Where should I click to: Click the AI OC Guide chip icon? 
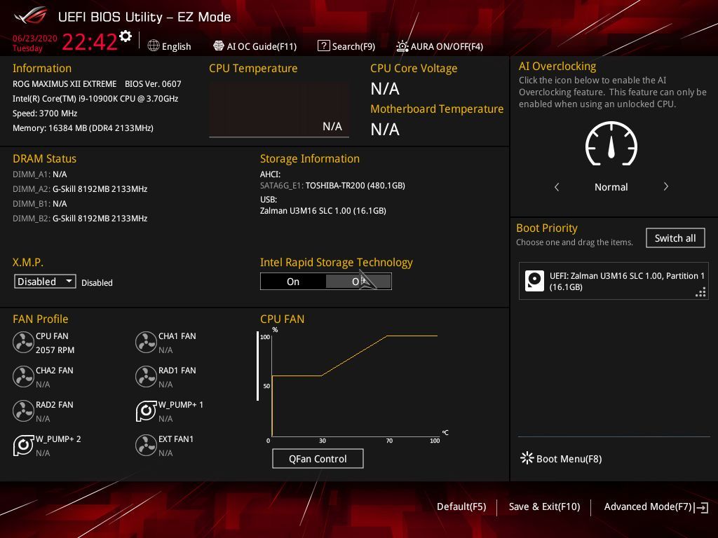pos(219,46)
